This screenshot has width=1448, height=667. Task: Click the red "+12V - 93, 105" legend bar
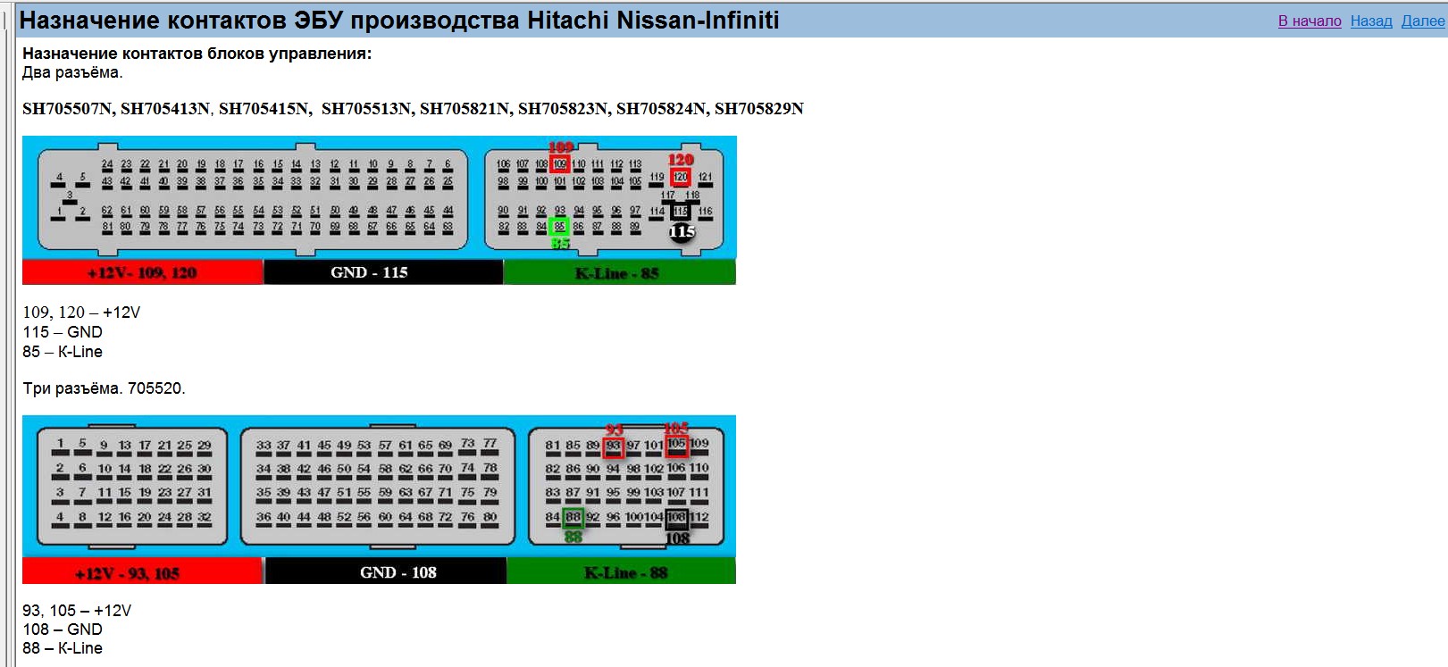(x=142, y=571)
